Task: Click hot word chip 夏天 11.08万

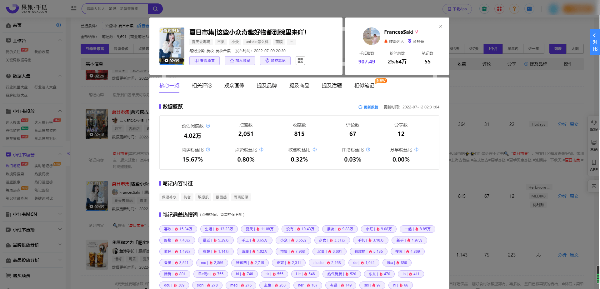Action: tap(259, 229)
